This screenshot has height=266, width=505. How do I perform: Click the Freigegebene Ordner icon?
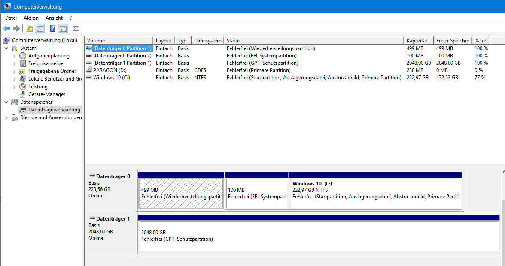point(22,71)
